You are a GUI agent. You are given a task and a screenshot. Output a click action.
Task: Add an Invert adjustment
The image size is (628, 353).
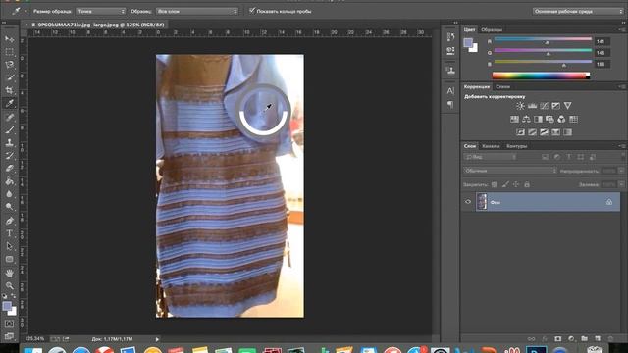520,132
